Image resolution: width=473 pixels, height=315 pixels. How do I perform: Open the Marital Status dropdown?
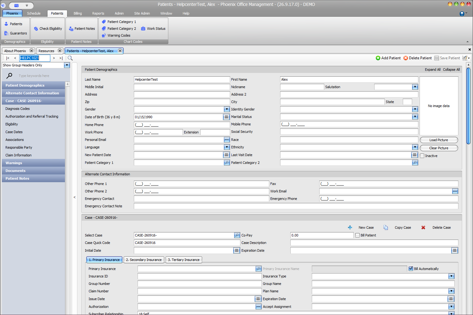[415, 117]
